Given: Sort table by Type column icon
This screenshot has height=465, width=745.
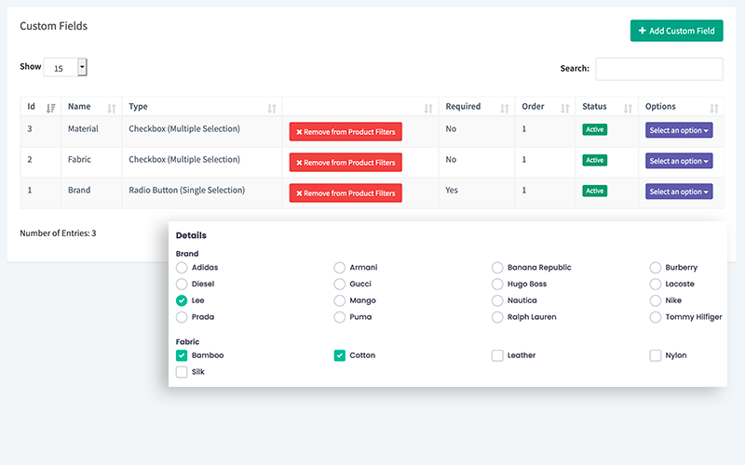Looking at the screenshot, I should [272, 108].
